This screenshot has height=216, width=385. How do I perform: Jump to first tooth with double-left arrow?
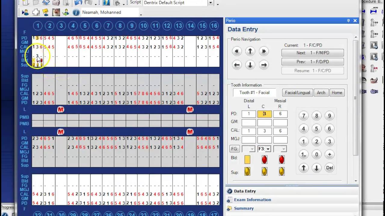coord(237,51)
